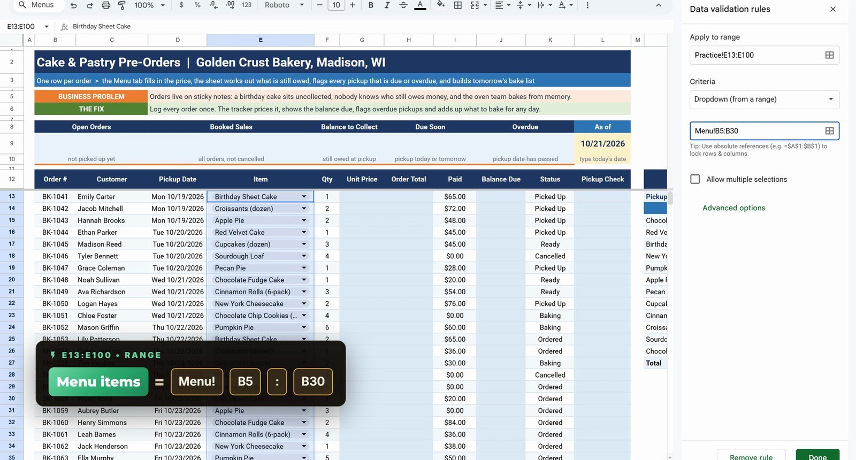Click the font size input box
Screen dimensions: 856x460
pos(336,5)
